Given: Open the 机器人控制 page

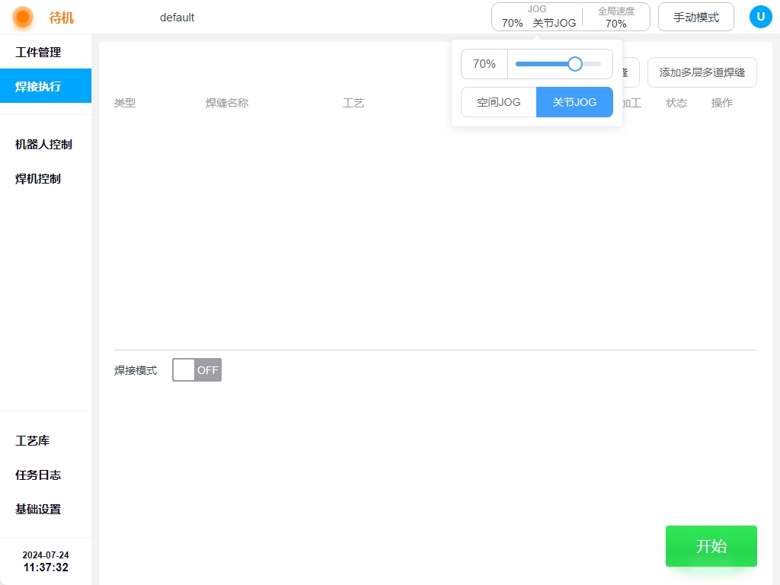Looking at the screenshot, I should coord(43,144).
